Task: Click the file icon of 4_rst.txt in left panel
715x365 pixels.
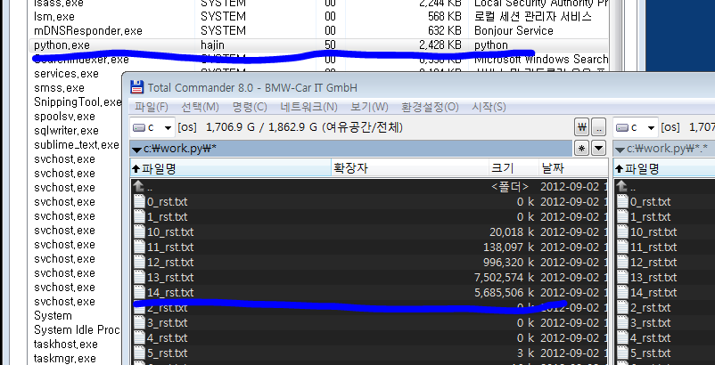Action: point(139,338)
